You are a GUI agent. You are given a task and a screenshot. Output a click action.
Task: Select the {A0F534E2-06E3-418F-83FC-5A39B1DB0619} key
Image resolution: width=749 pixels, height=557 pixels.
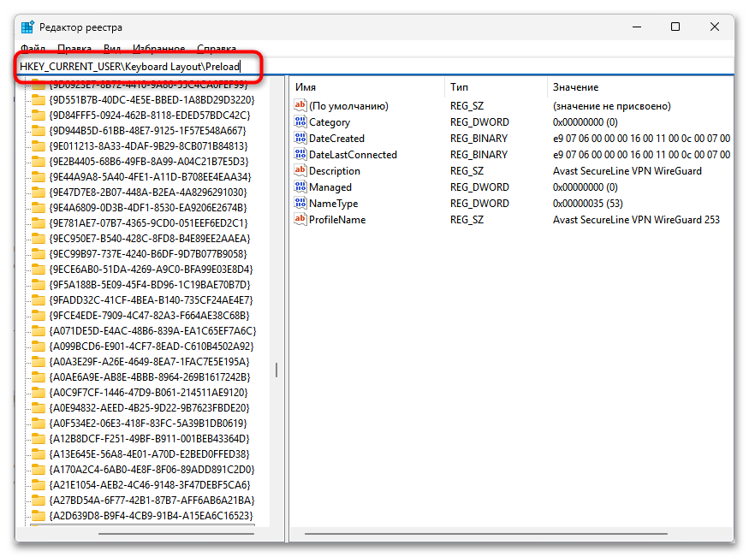coord(148,423)
